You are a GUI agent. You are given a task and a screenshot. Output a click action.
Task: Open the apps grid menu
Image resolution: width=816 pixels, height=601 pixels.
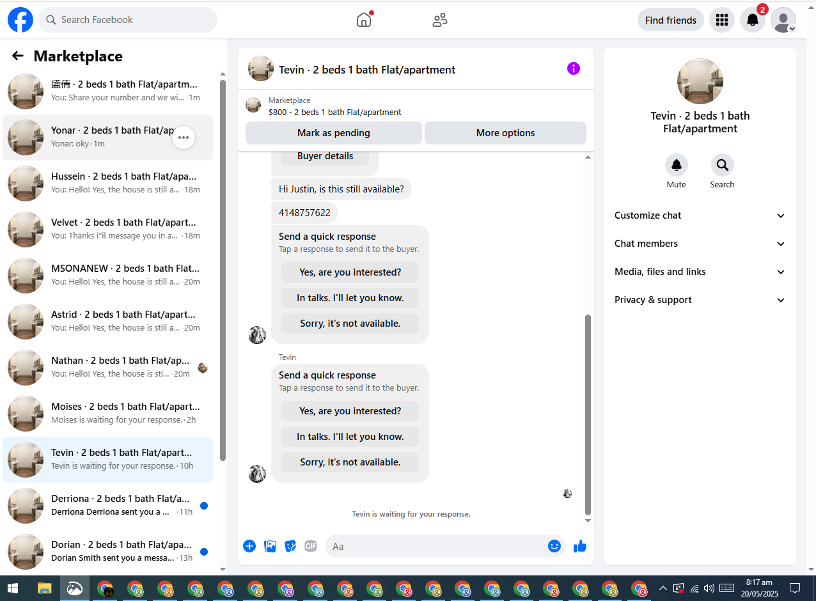(x=722, y=20)
